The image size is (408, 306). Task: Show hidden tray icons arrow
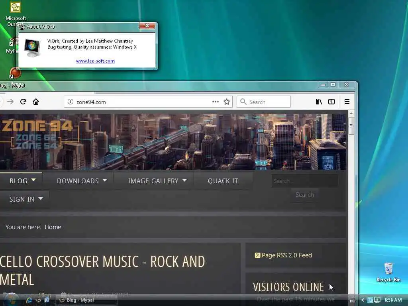[363, 300]
